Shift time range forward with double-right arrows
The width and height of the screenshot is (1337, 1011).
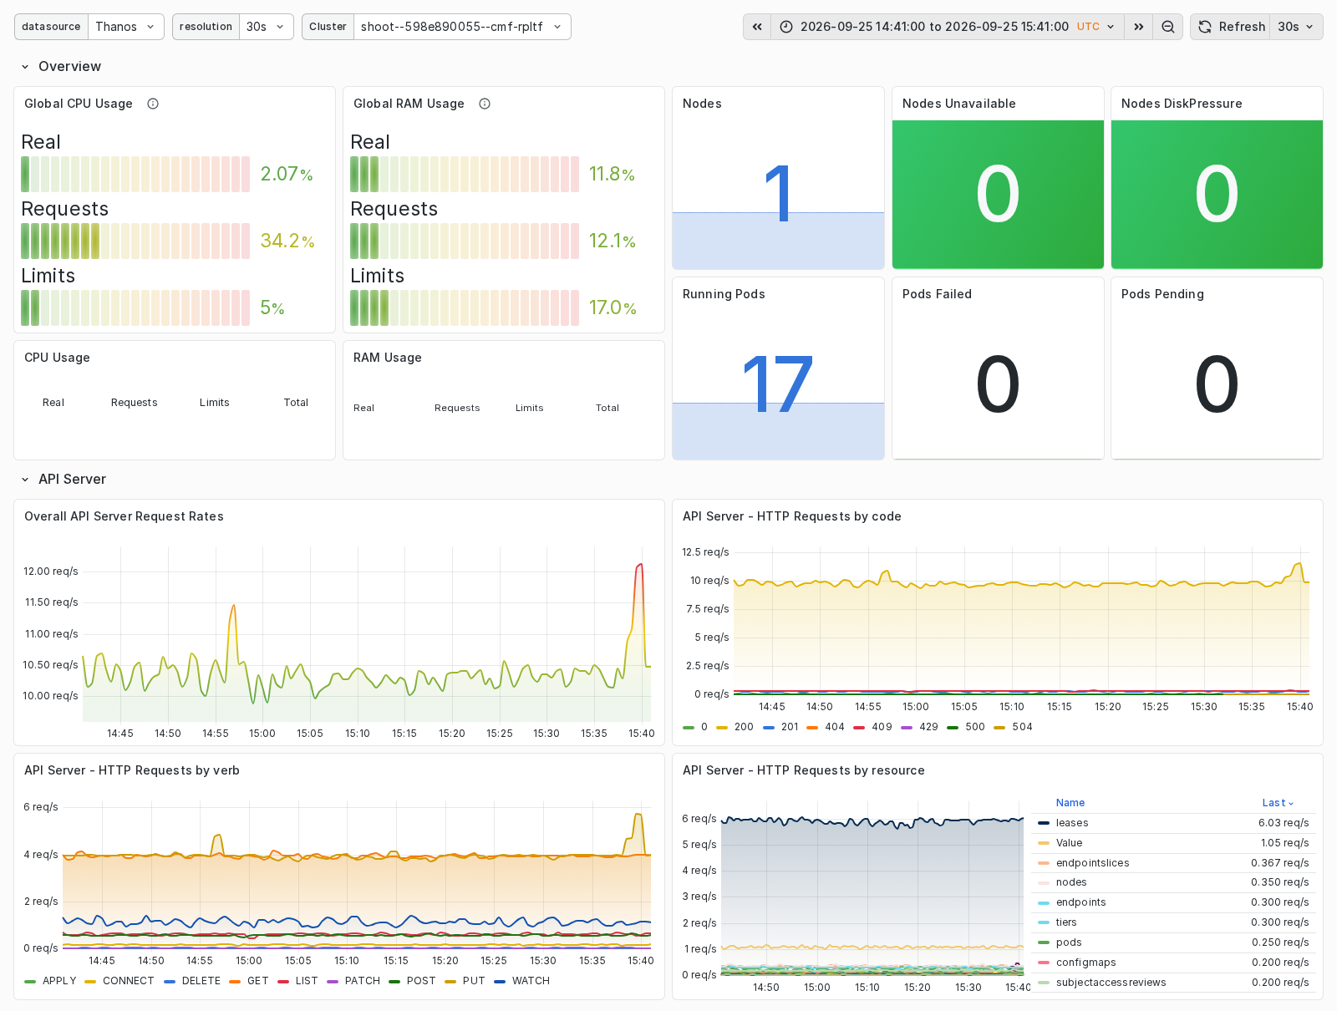point(1139,27)
